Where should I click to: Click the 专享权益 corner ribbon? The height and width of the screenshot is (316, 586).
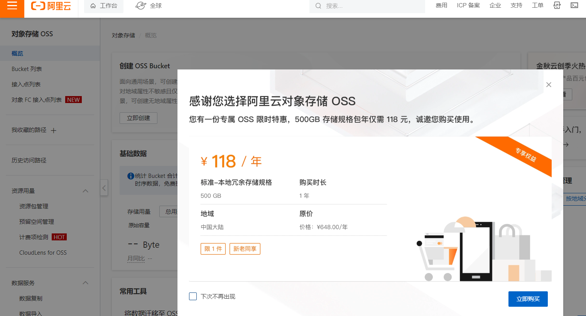tap(526, 154)
